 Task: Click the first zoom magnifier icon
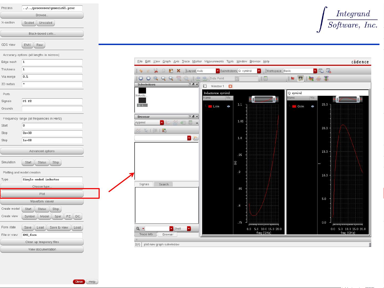tap(156, 78)
